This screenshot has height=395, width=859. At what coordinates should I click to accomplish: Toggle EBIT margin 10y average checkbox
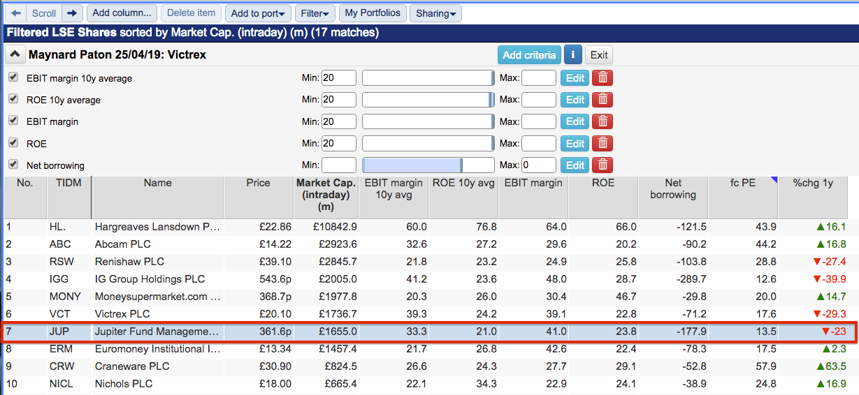point(13,77)
